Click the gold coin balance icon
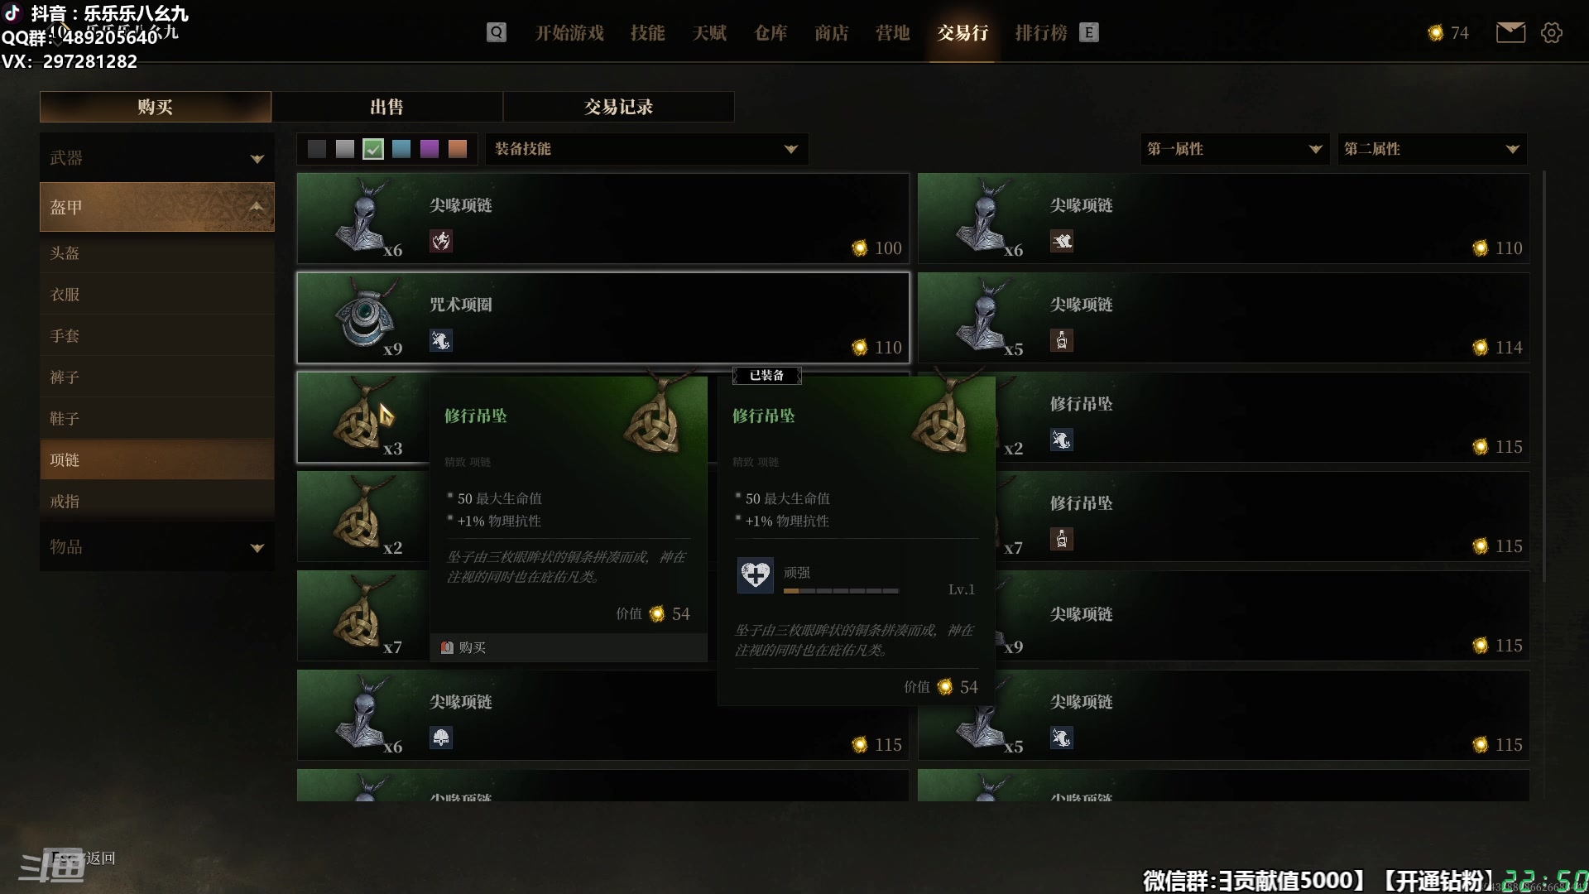The height and width of the screenshot is (894, 1589). pyautogui.click(x=1436, y=33)
